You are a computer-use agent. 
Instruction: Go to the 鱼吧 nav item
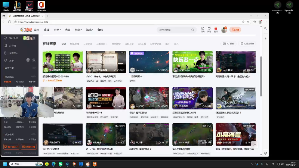tap(100, 30)
